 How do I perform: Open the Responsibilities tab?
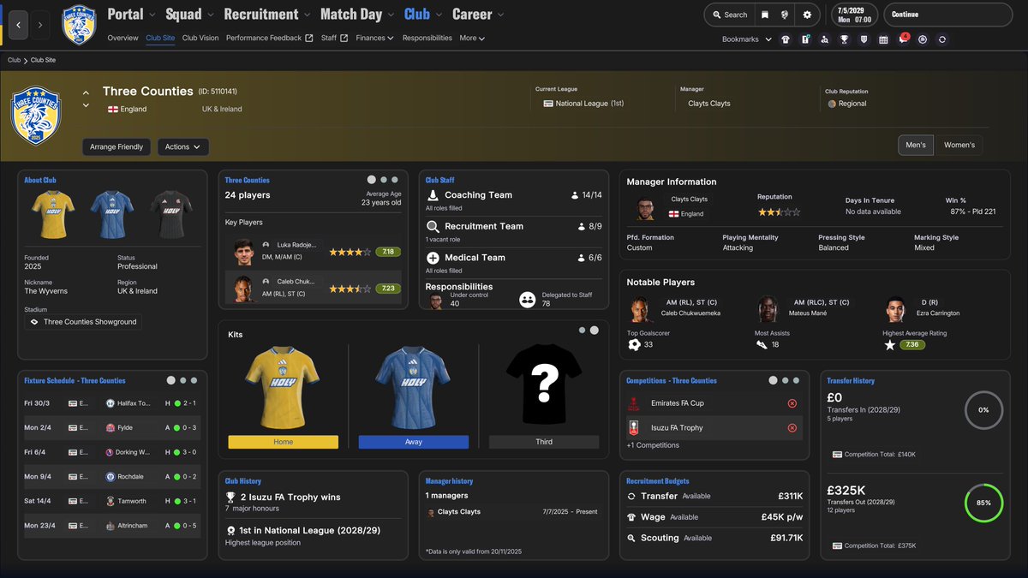[427, 38]
